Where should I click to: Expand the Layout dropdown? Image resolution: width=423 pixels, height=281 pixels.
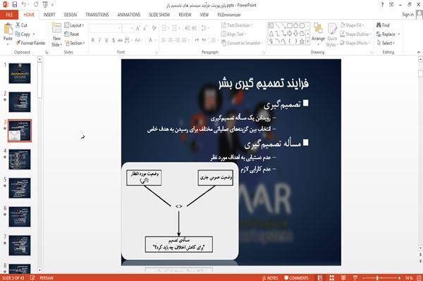74,25
